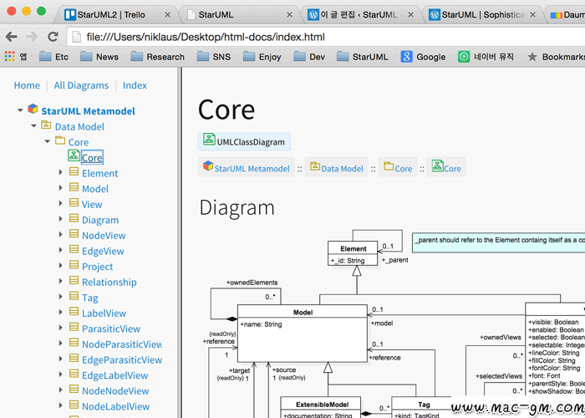Open the Apps grid icon in bookmarks bar
Image resolution: width=585 pixels, height=418 pixels.
pos(10,56)
